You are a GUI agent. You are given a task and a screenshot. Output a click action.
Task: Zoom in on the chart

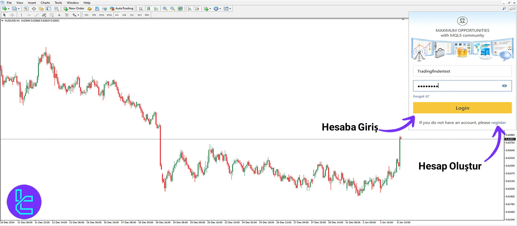click(x=165, y=9)
